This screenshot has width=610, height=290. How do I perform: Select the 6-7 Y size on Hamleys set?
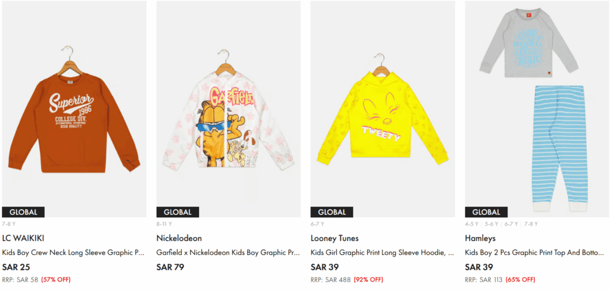[512, 224]
